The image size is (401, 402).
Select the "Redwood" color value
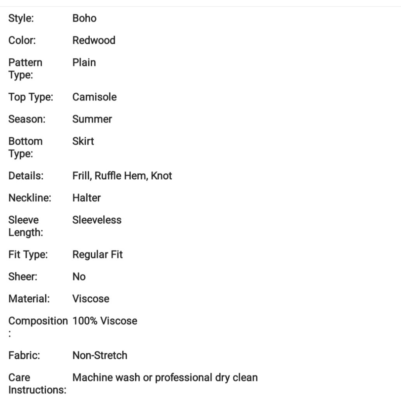click(94, 40)
